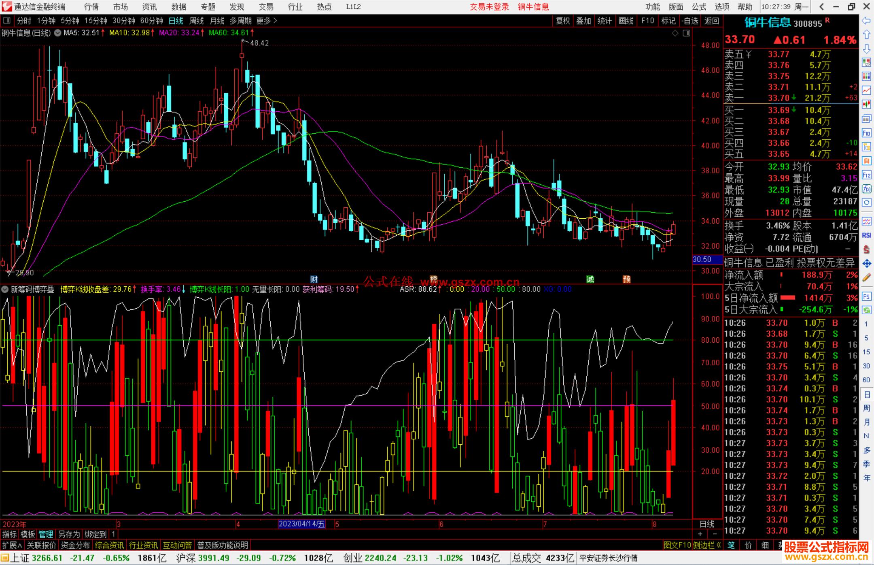Click the orange document icon in sidebar

pyautogui.click(x=866, y=161)
